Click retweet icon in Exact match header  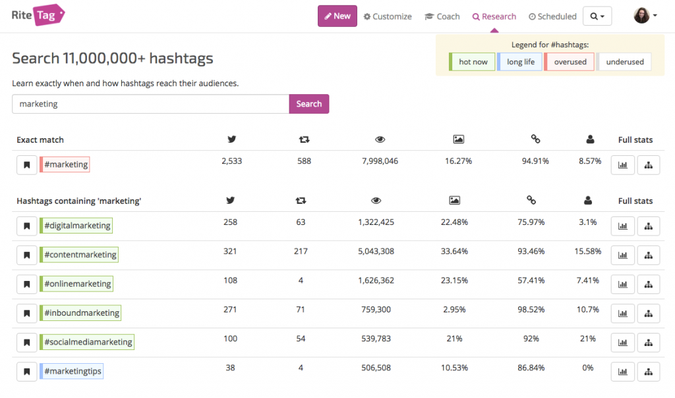point(304,139)
